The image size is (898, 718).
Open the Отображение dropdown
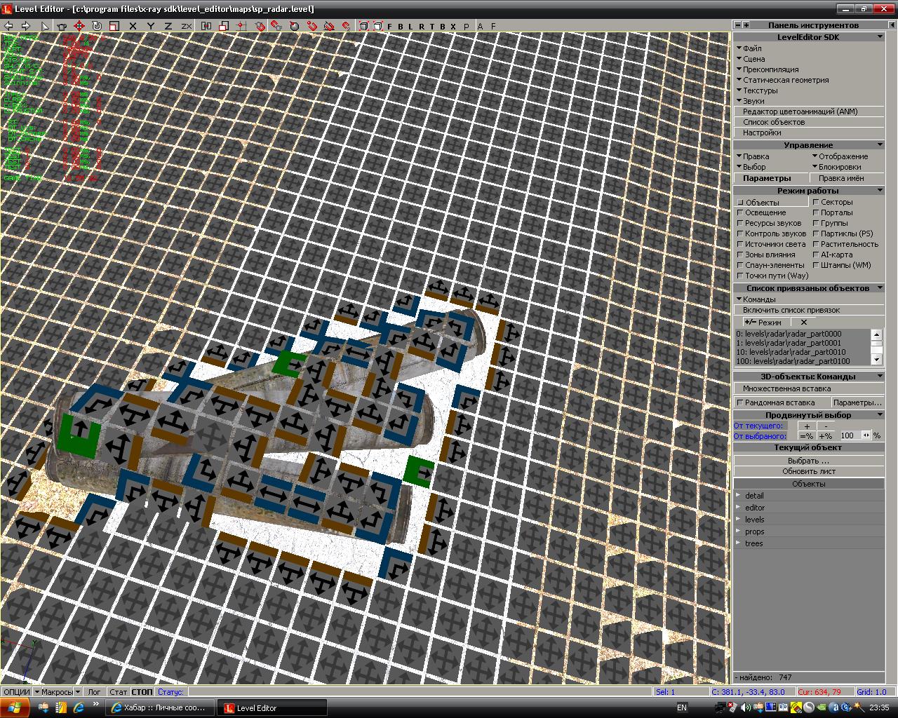pos(840,156)
